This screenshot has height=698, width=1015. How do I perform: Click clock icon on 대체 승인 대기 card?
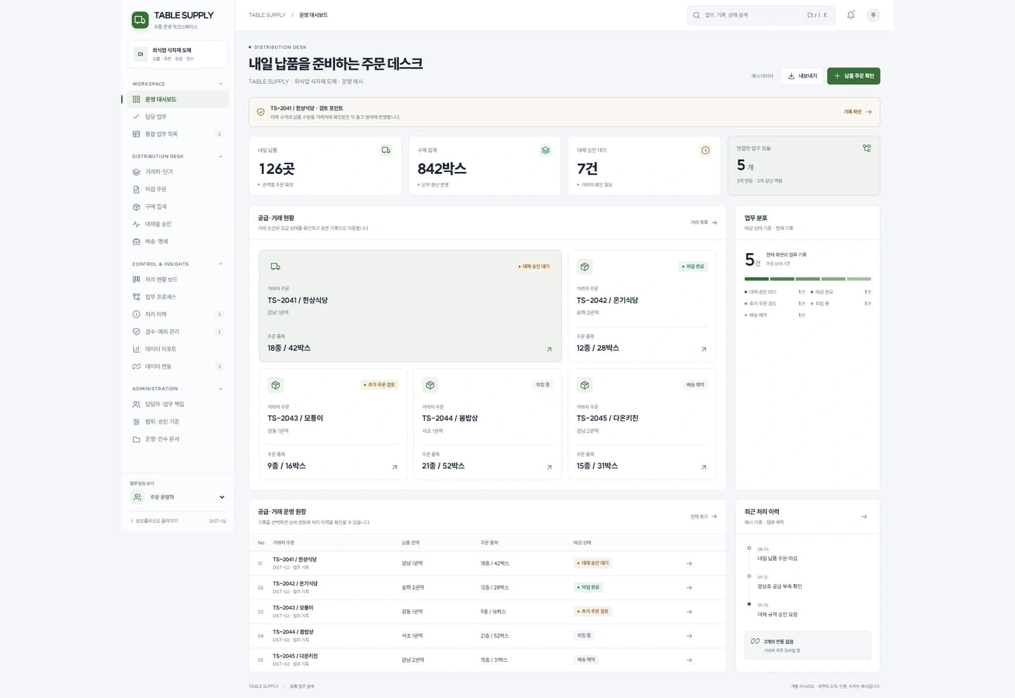[705, 150]
